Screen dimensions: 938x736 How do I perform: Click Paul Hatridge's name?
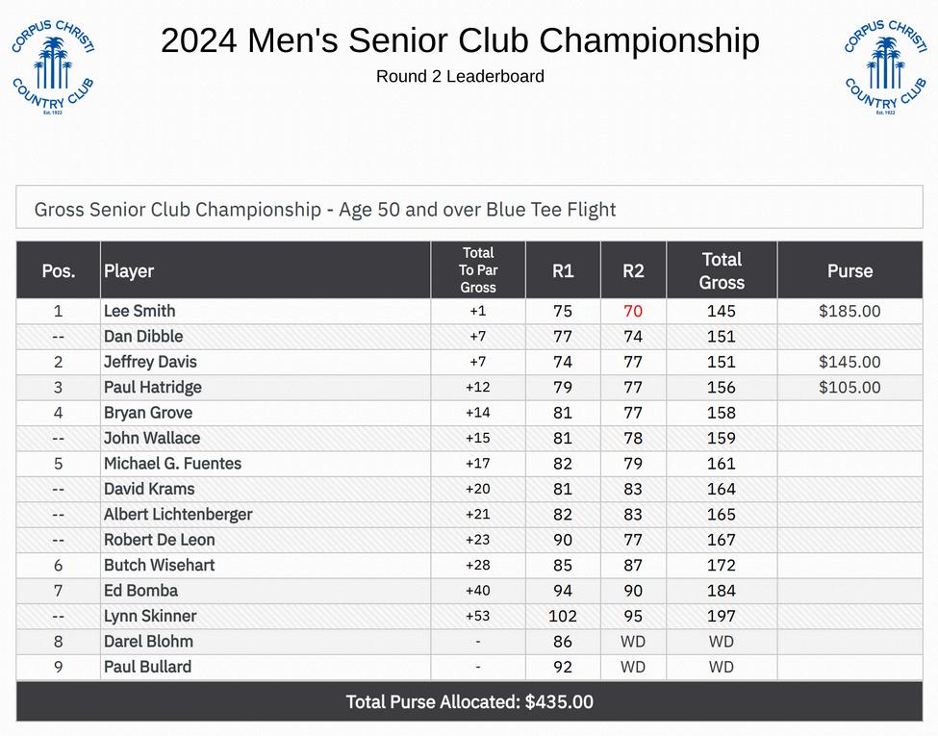[x=153, y=387]
